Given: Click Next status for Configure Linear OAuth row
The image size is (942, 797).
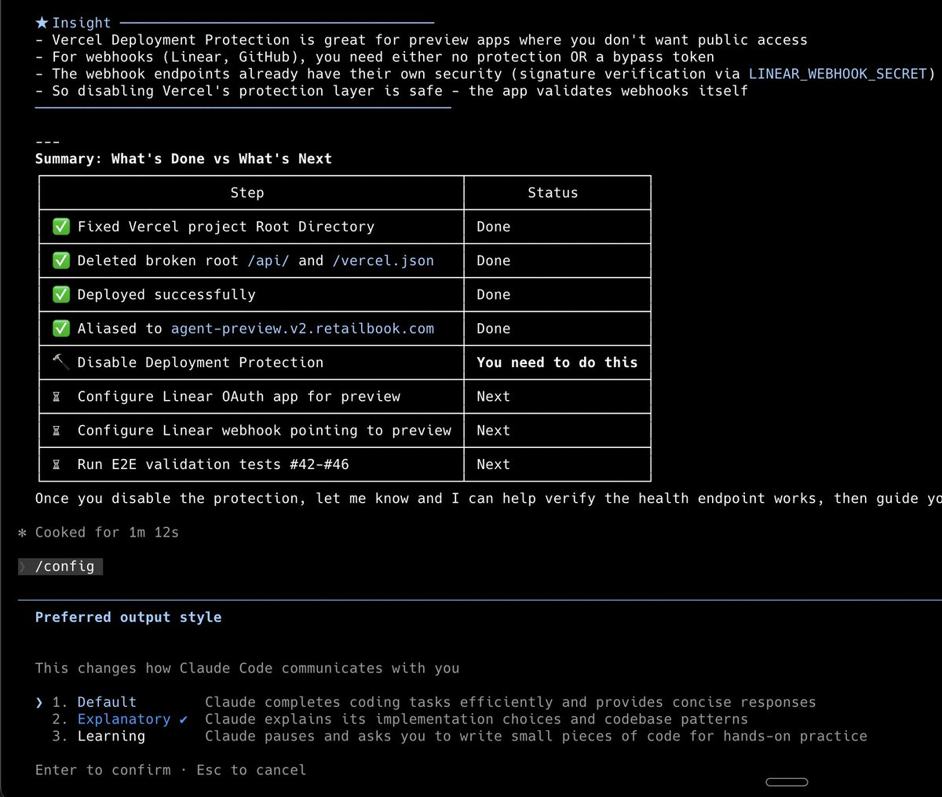Looking at the screenshot, I should tap(494, 397).
